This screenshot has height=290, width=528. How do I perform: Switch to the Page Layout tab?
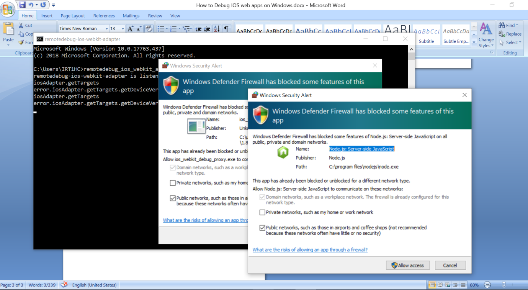(x=73, y=16)
